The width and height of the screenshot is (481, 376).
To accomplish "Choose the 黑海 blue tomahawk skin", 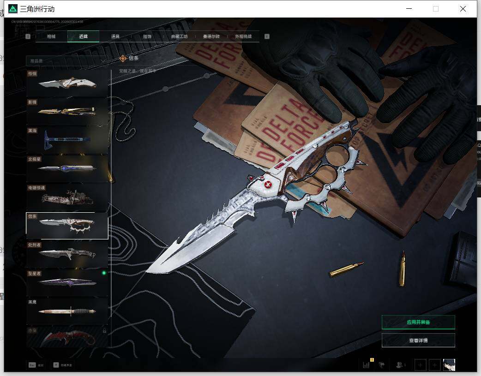I will 67,139.
